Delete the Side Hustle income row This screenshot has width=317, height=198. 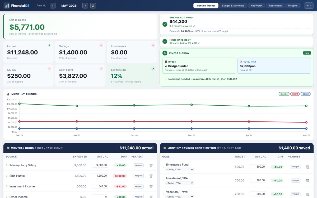(151, 176)
